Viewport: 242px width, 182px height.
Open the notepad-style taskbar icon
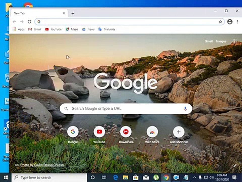186,177
